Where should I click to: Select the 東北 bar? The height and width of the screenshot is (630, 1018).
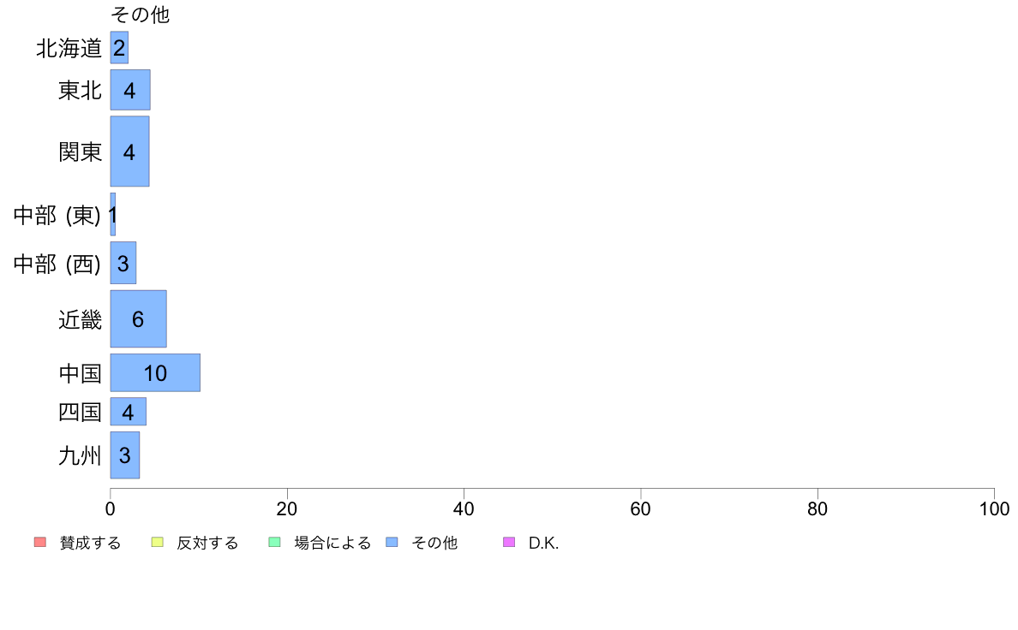point(130,90)
